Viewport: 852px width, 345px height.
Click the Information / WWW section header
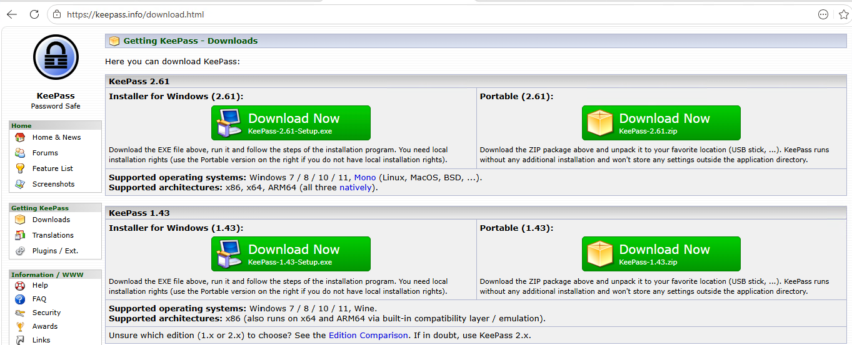tap(56, 275)
